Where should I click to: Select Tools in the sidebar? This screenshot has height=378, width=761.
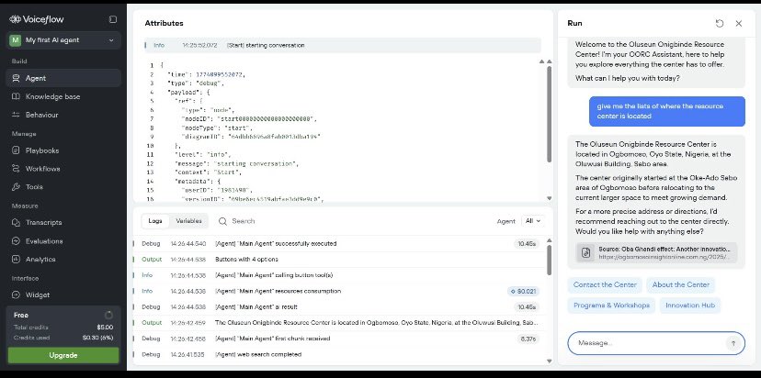(x=36, y=186)
